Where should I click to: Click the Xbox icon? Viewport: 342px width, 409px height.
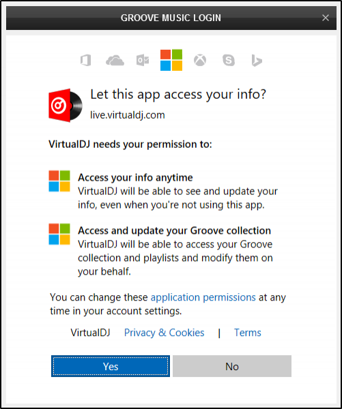200,60
